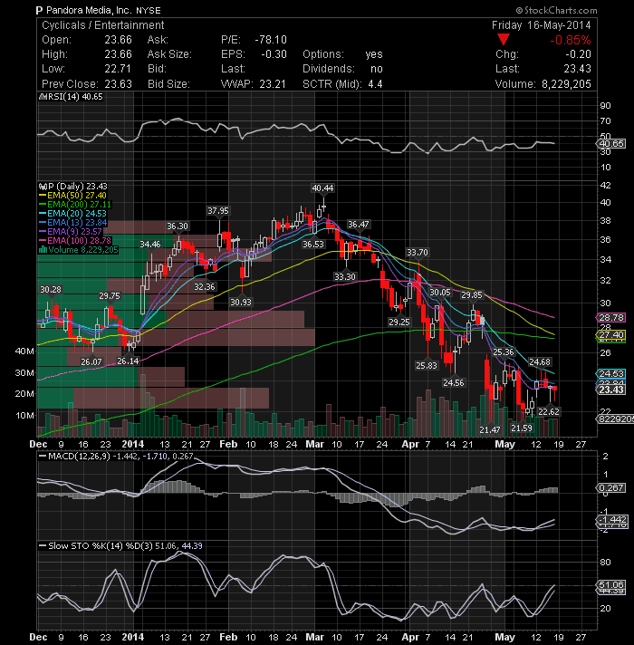Click the 32.36 price annotation
This screenshot has height=645, width=634.
[205, 286]
